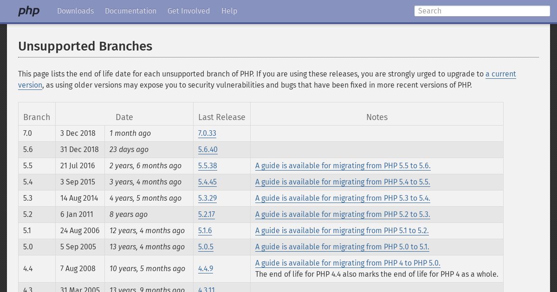Open the Downloads menu item
The image size is (557, 292).
tap(75, 11)
